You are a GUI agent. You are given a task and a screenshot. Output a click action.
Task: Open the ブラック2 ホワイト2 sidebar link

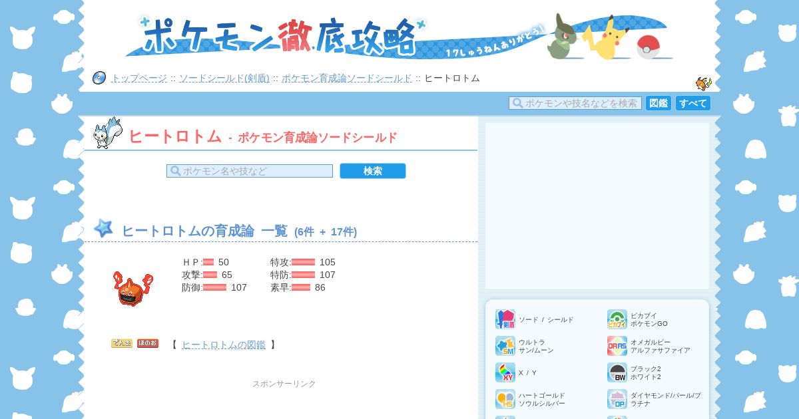pyautogui.click(x=646, y=373)
